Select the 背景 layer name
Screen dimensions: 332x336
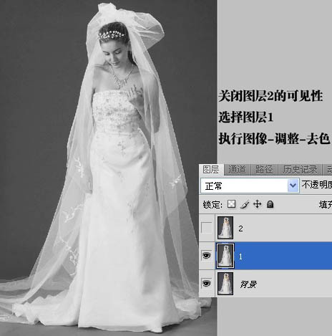point(248,284)
